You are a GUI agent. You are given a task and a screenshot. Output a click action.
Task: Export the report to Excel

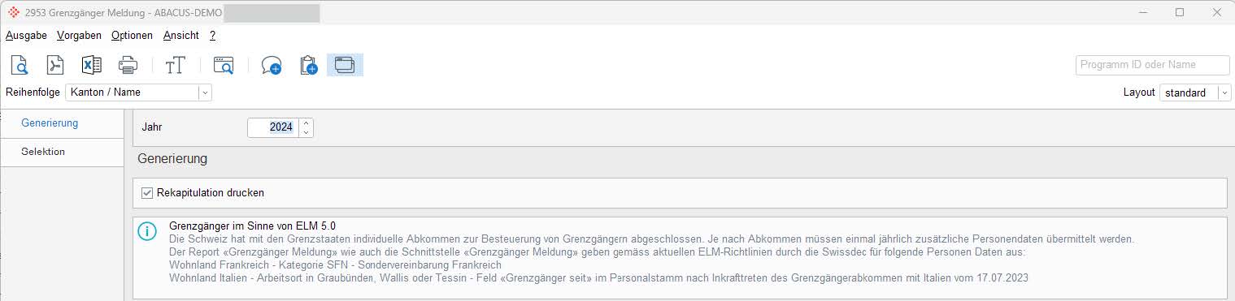[x=91, y=66]
